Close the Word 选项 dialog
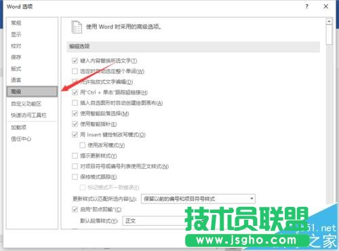The width and height of the screenshot is (339, 251). click(x=326, y=7)
